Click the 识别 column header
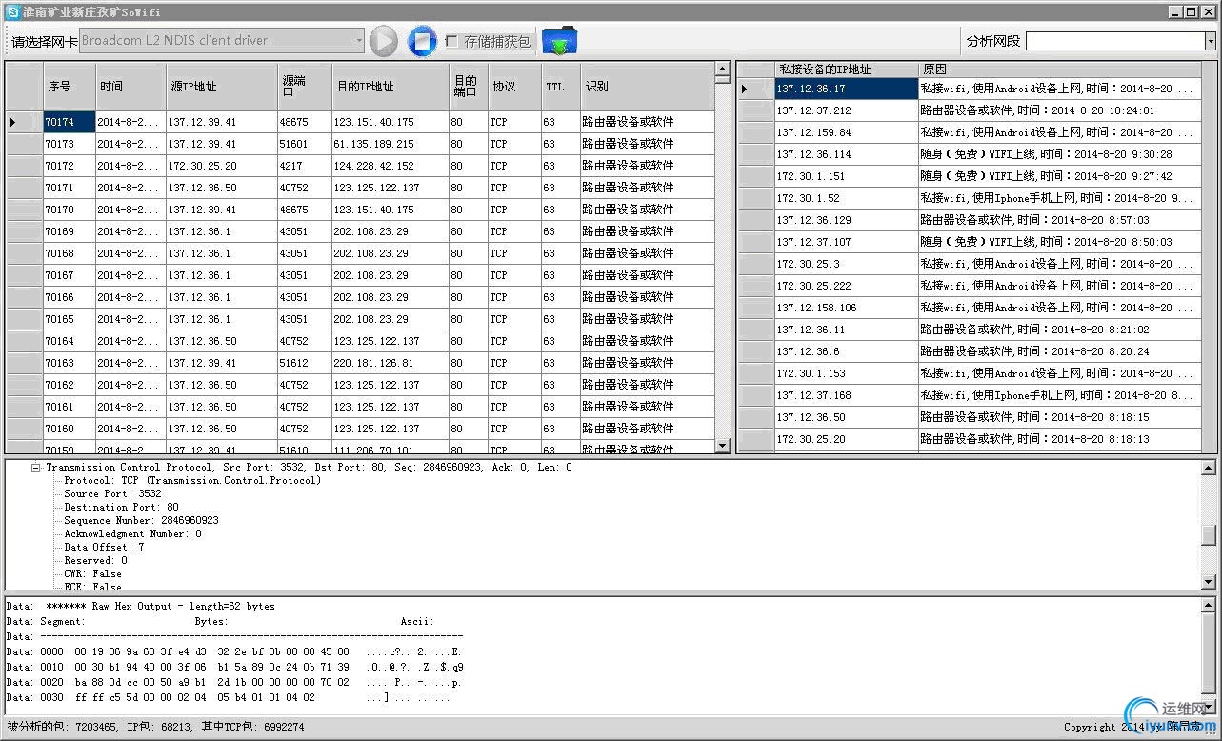Screen dimensions: 1222x741 647,87
